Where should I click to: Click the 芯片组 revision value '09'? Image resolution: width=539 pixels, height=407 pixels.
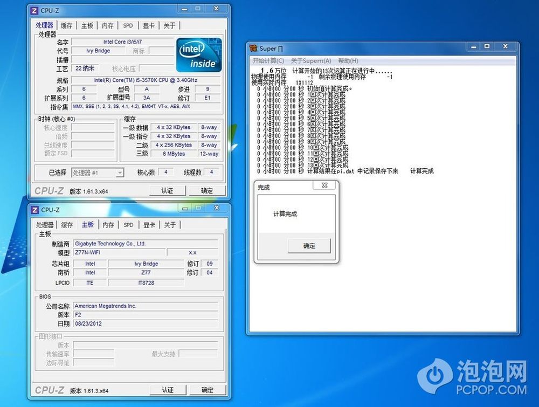tap(210, 264)
